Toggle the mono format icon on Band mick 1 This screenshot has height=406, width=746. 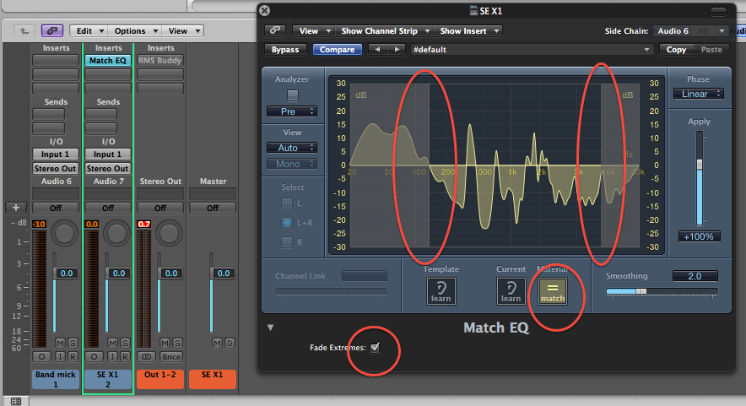point(42,356)
